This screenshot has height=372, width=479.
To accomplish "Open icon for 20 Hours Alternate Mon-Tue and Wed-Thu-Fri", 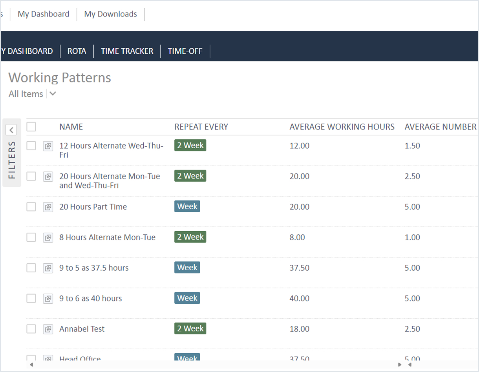I will click(48, 177).
